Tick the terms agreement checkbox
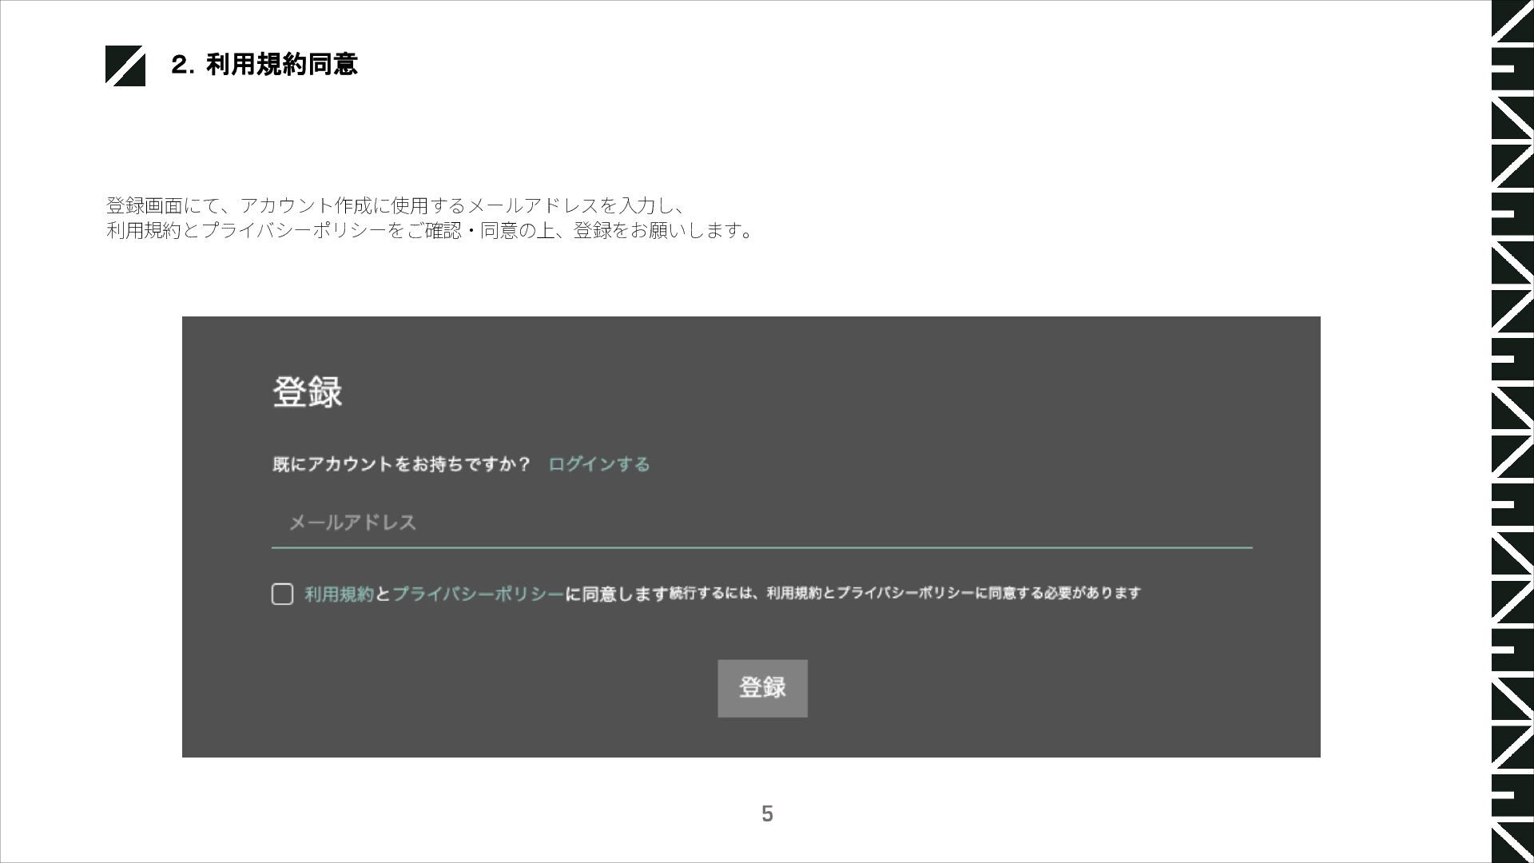The image size is (1534, 863). (282, 594)
